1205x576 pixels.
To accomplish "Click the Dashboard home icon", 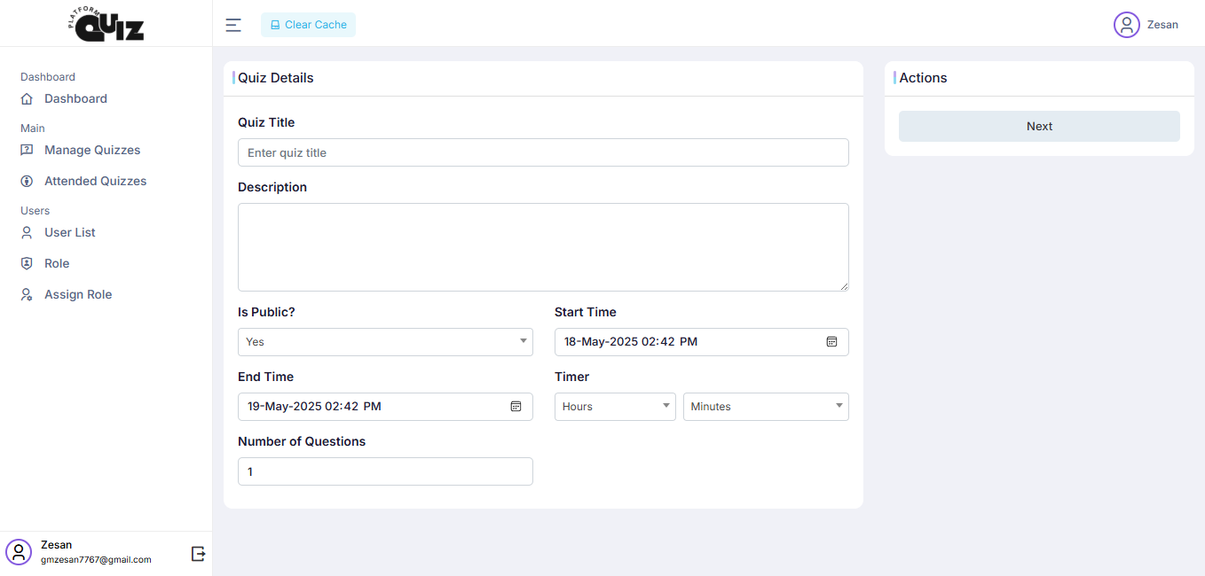I will pyautogui.click(x=27, y=99).
